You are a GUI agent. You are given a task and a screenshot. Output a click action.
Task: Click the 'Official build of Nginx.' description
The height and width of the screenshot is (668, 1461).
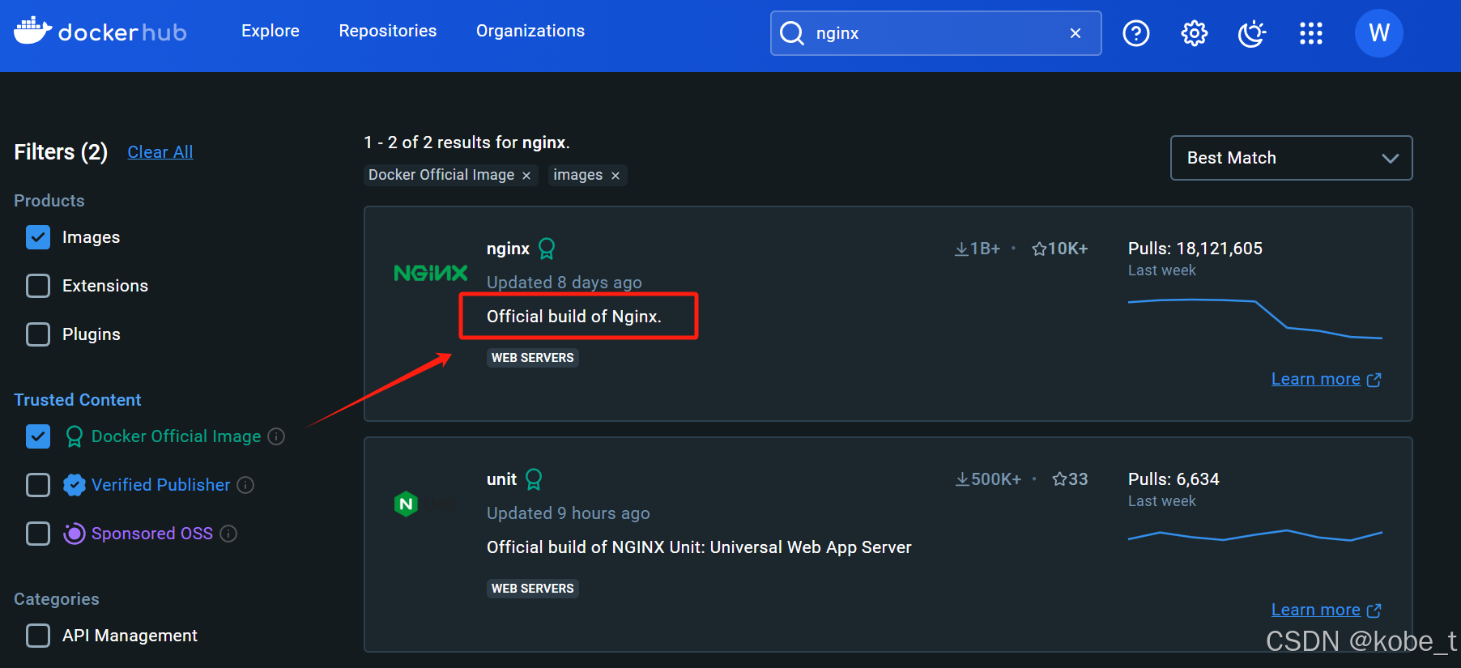point(574,317)
